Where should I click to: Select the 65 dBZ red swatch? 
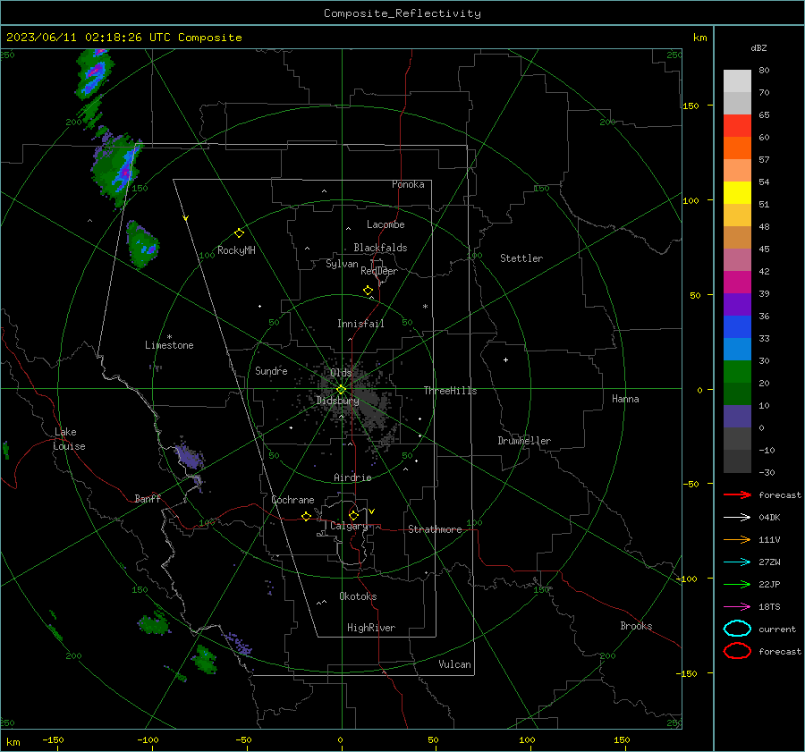tap(737, 125)
